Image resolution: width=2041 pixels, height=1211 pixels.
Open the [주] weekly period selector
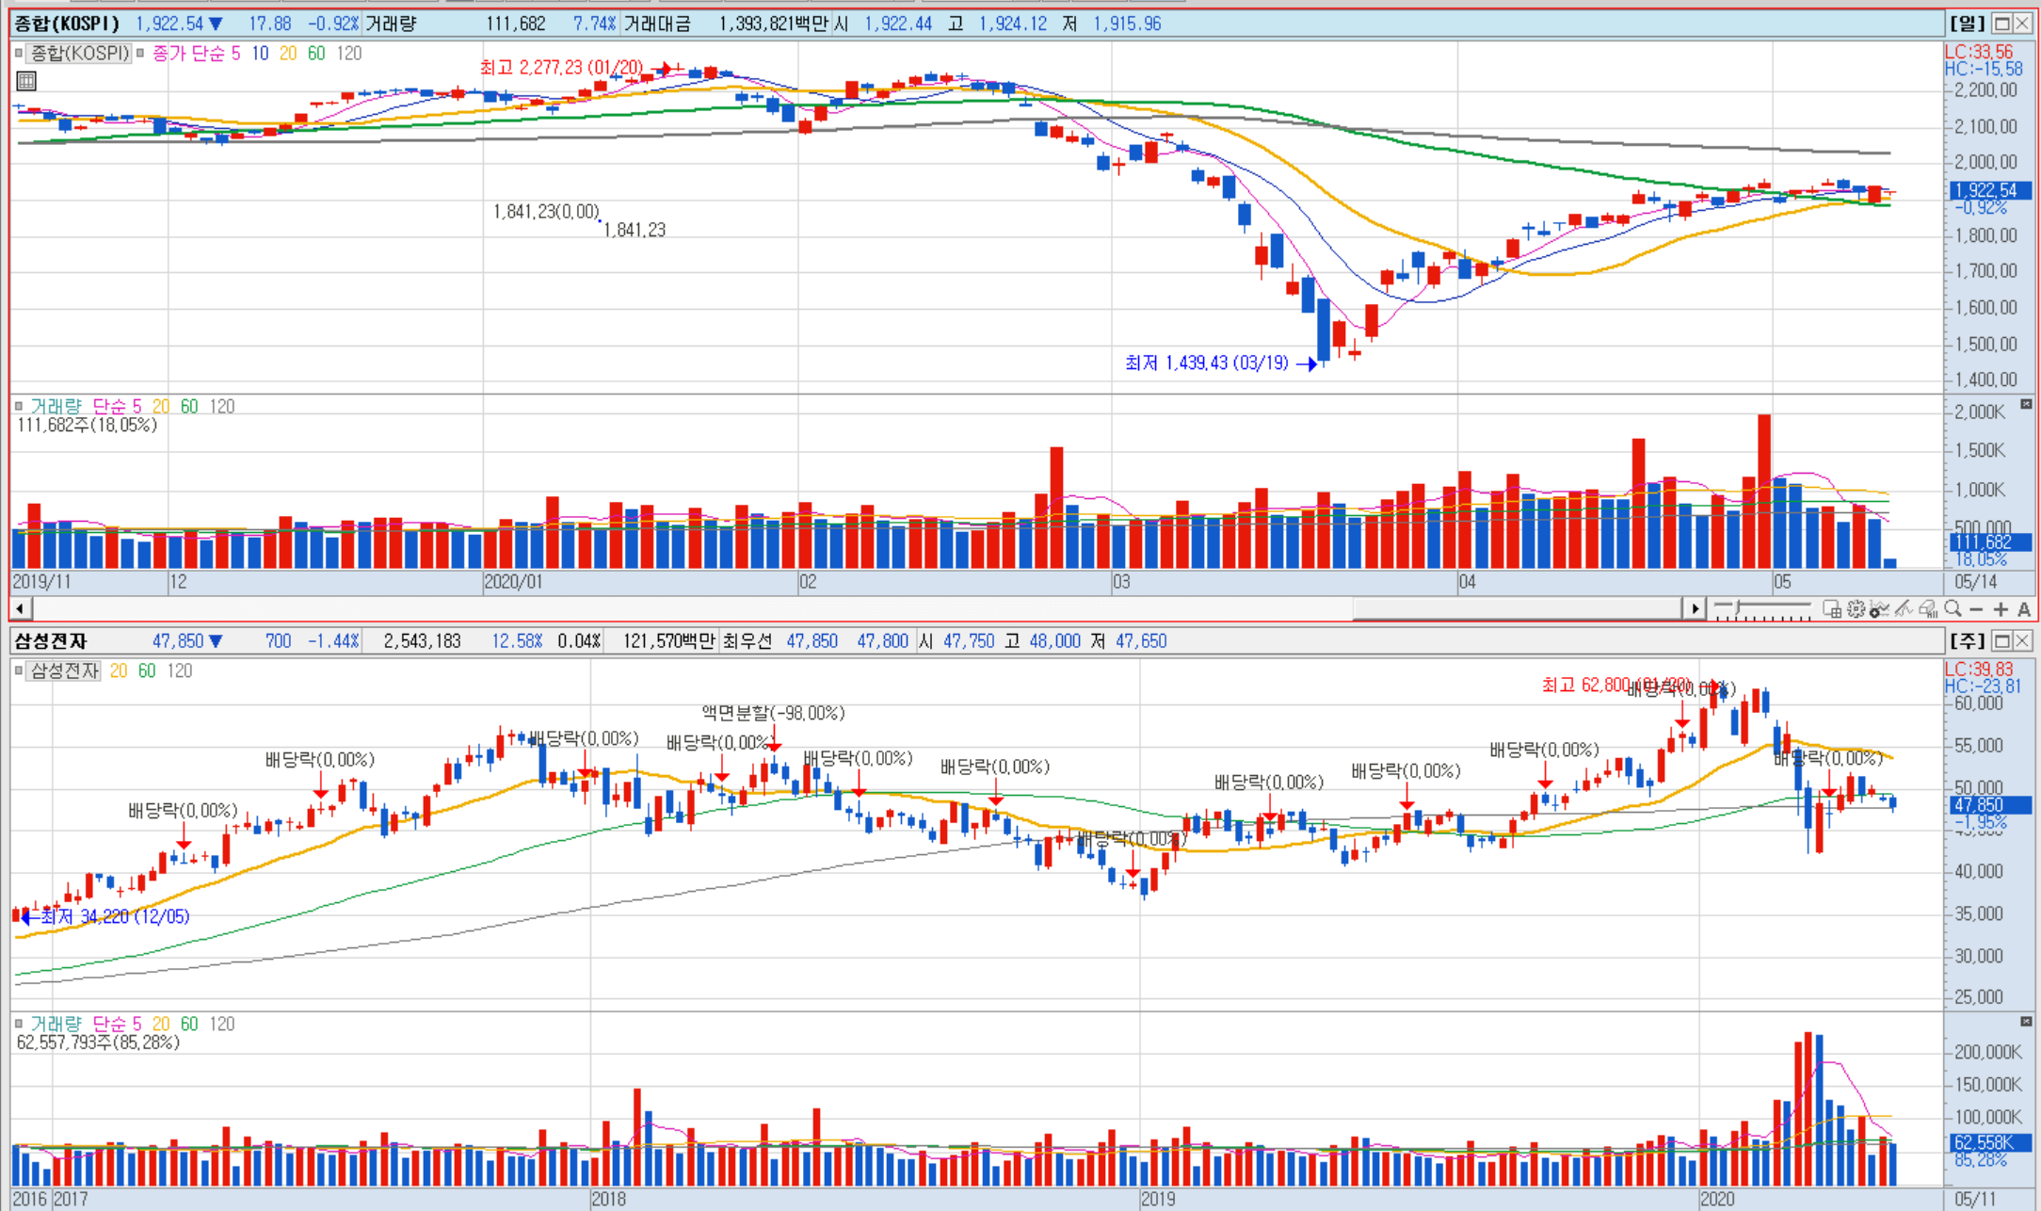[x=1967, y=641]
